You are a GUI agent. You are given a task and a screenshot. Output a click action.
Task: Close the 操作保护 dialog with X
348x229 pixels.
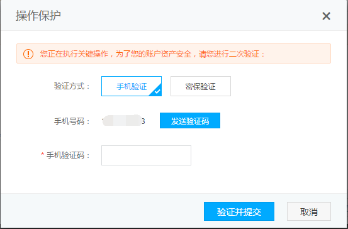pos(326,16)
